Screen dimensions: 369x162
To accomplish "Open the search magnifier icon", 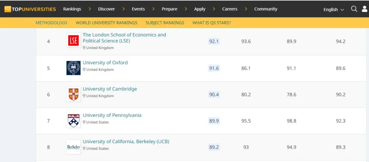I will coord(354,9).
